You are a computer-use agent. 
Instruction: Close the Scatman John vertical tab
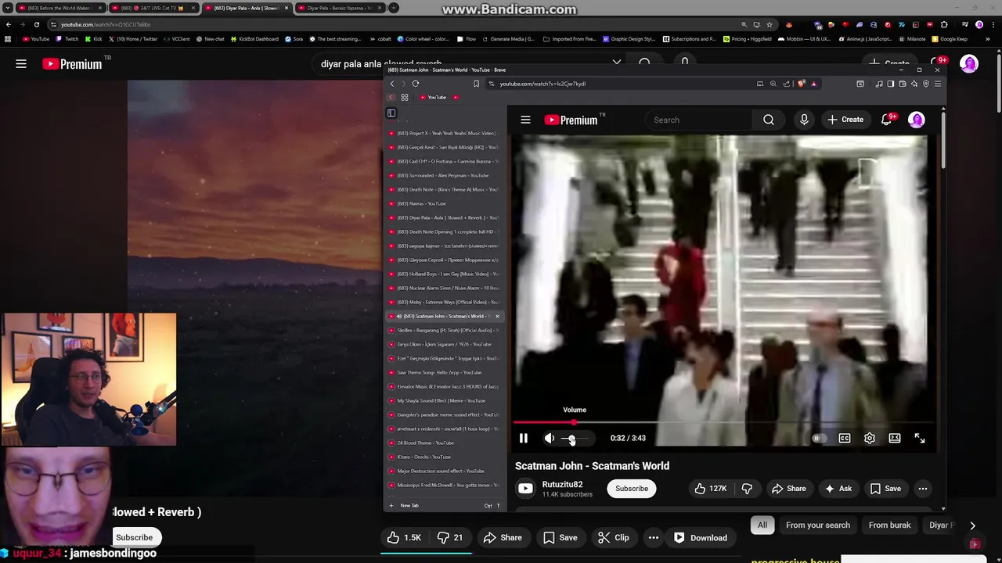pyautogui.click(x=497, y=316)
